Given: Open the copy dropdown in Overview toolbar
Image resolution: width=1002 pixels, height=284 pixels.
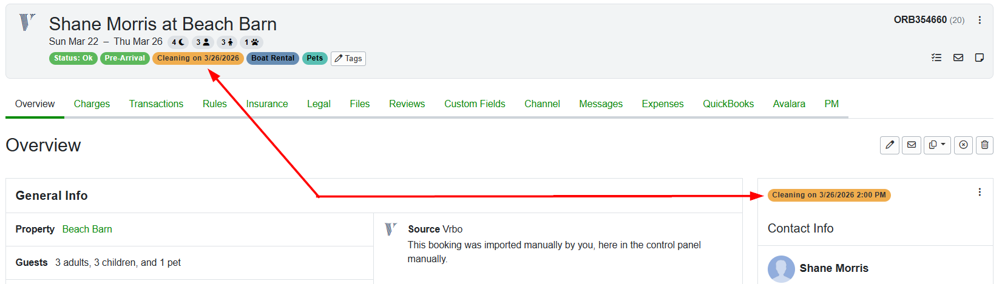Looking at the screenshot, I should pyautogui.click(x=936, y=145).
